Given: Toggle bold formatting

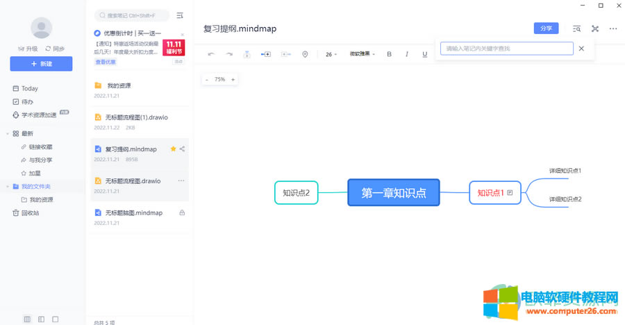Looking at the screenshot, I should (x=389, y=54).
